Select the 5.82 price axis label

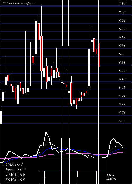pyautogui.click(x=122, y=104)
